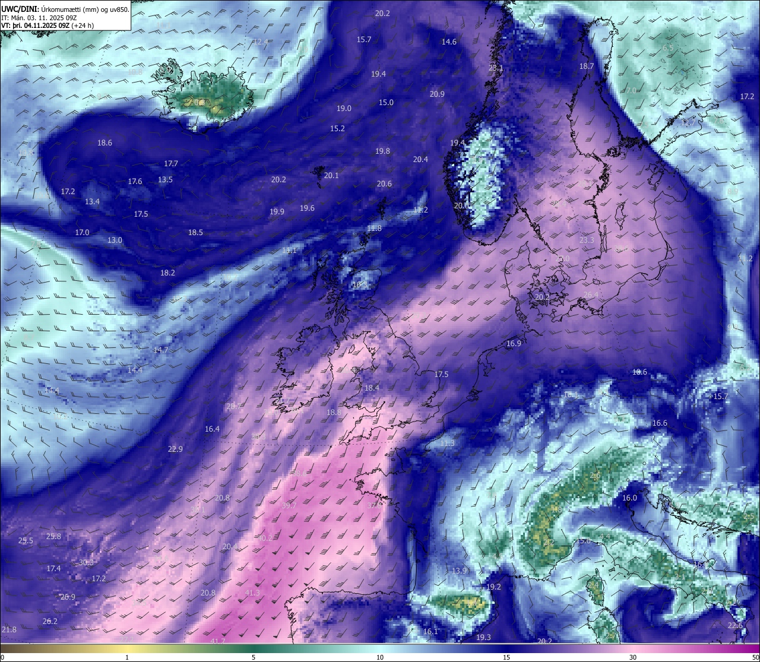Click the colorbar tick label 10
This screenshot has height=662, width=760.
(x=380, y=657)
